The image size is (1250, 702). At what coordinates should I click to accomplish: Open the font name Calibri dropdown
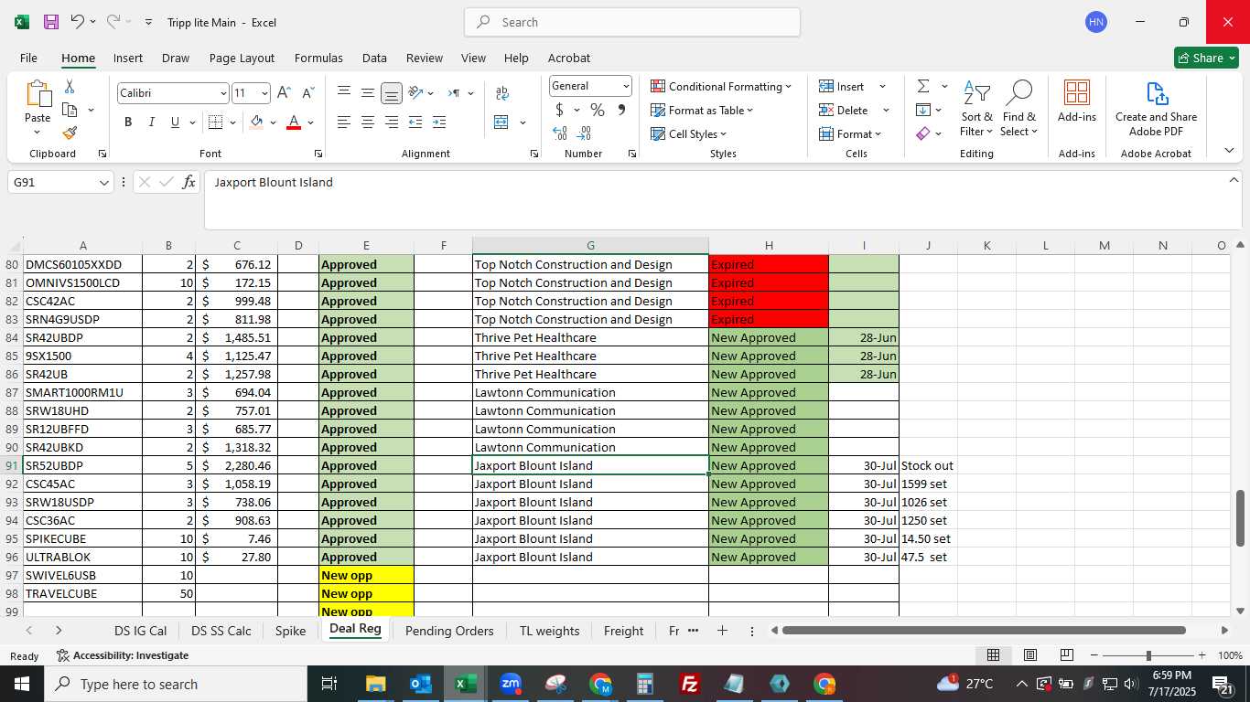click(x=223, y=93)
